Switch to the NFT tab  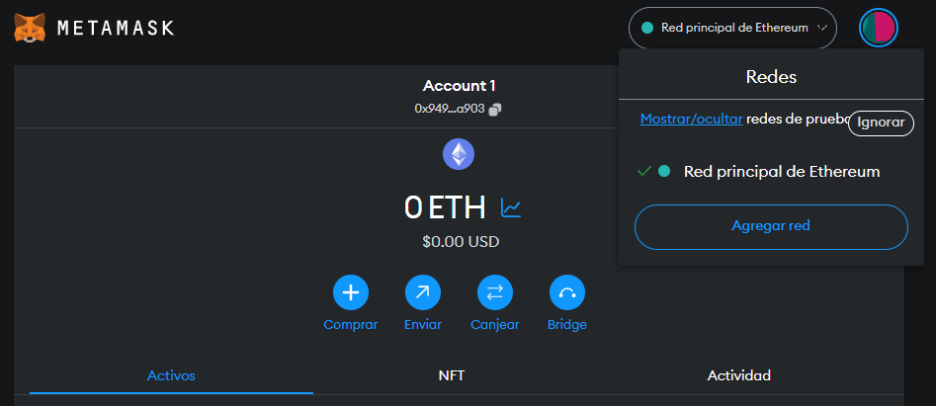click(452, 375)
